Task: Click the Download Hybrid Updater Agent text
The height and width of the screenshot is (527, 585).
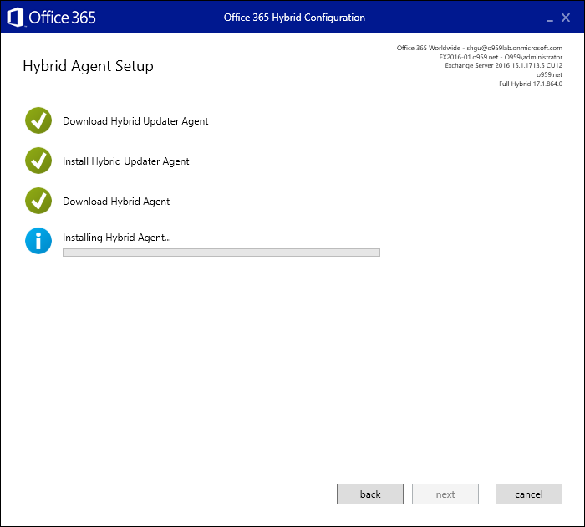Action: (x=135, y=121)
